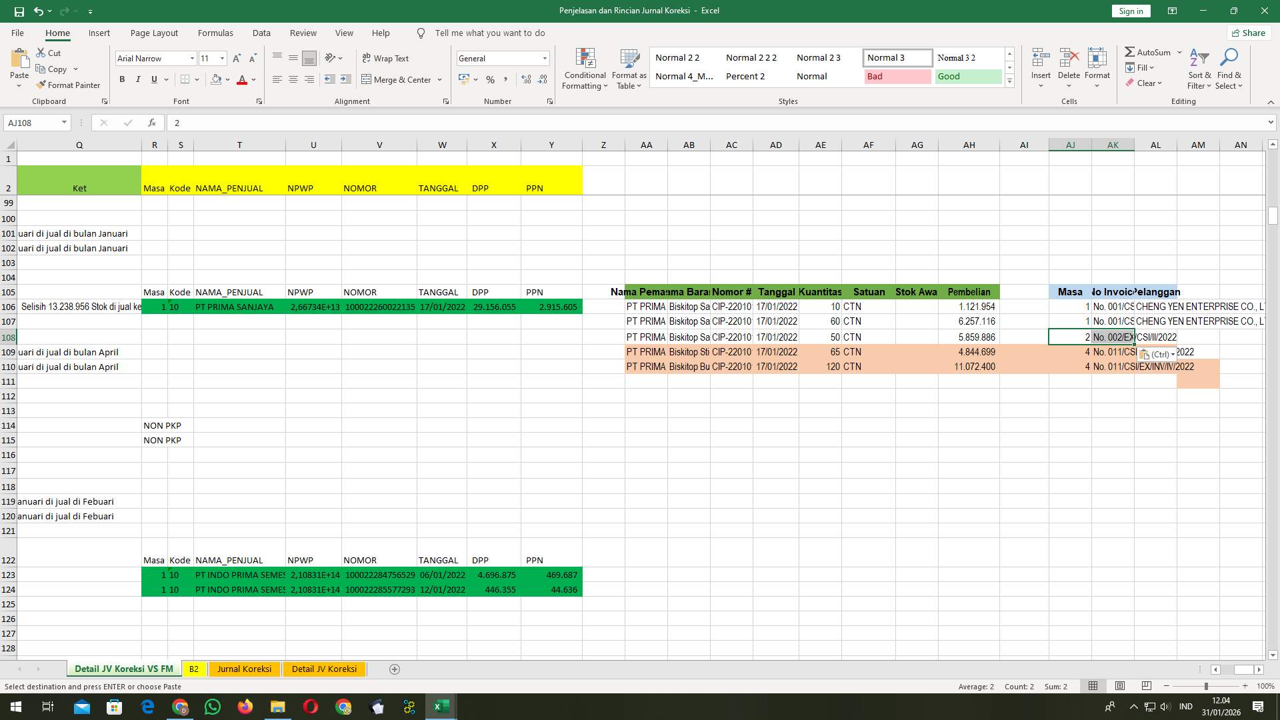Enable underline formatting
The width and height of the screenshot is (1280, 720).
click(x=153, y=79)
